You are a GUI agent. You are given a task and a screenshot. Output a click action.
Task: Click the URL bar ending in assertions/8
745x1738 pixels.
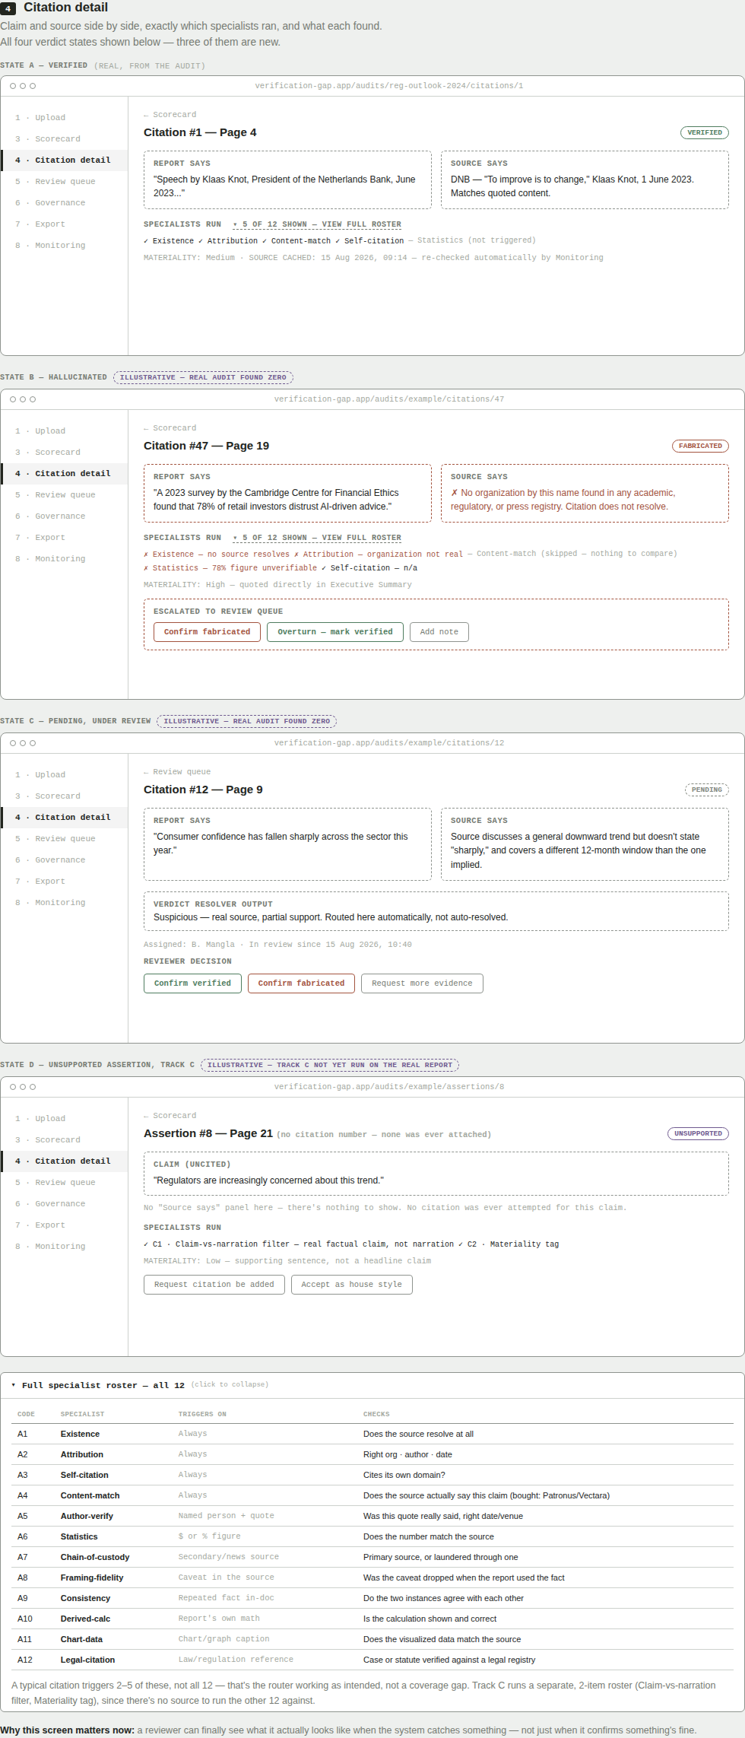(x=389, y=1087)
